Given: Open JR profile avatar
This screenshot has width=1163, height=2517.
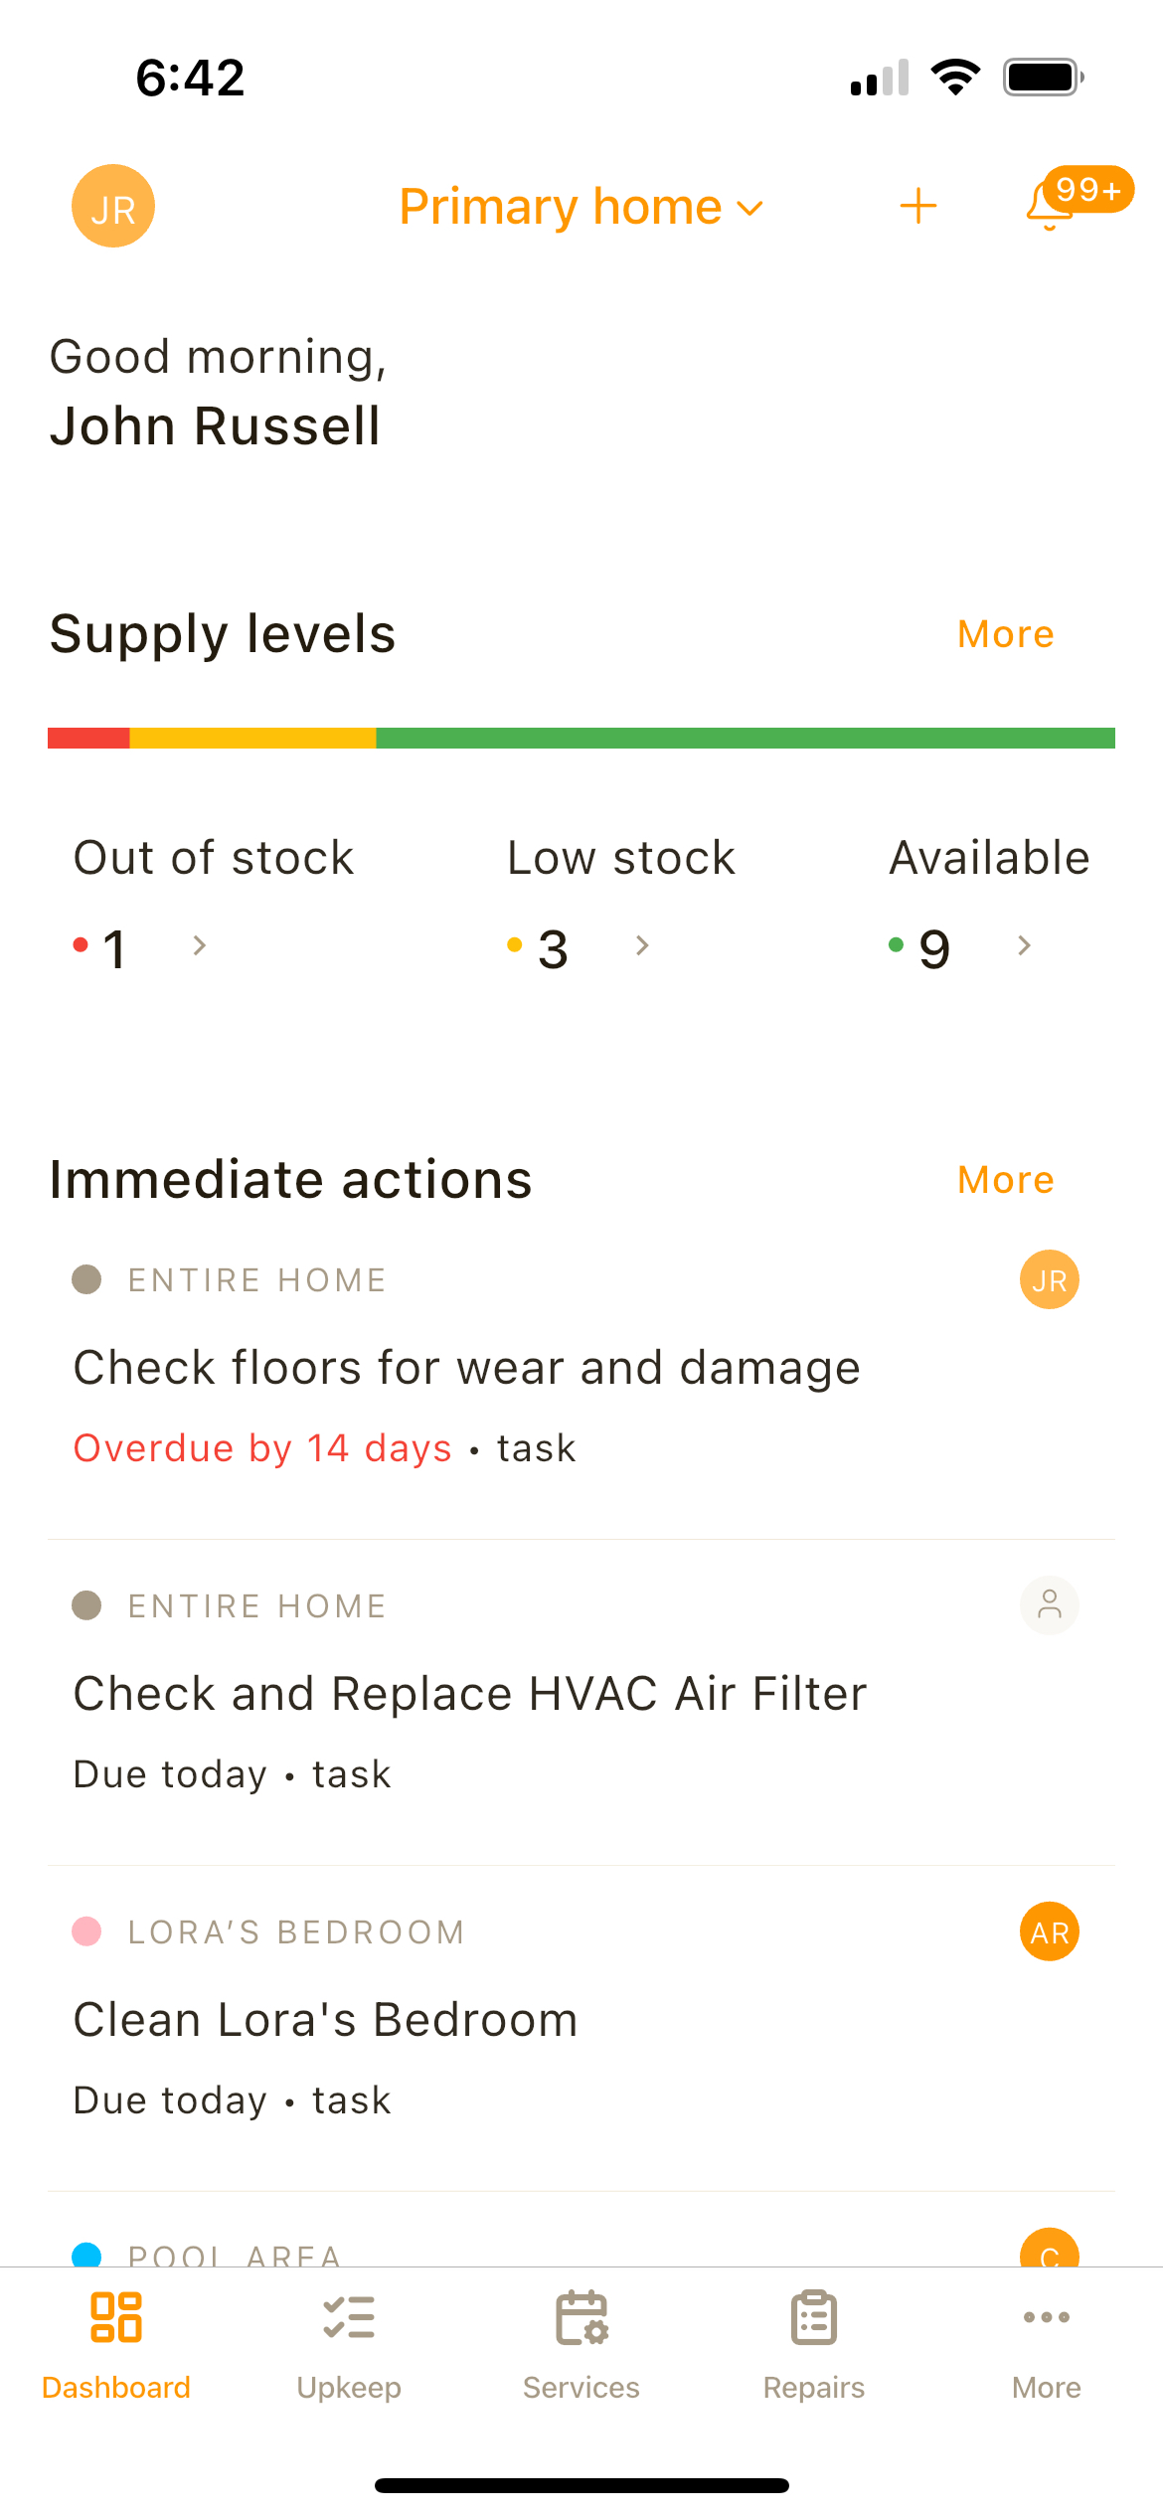Looking at the screenshot, I should point(112,206).
